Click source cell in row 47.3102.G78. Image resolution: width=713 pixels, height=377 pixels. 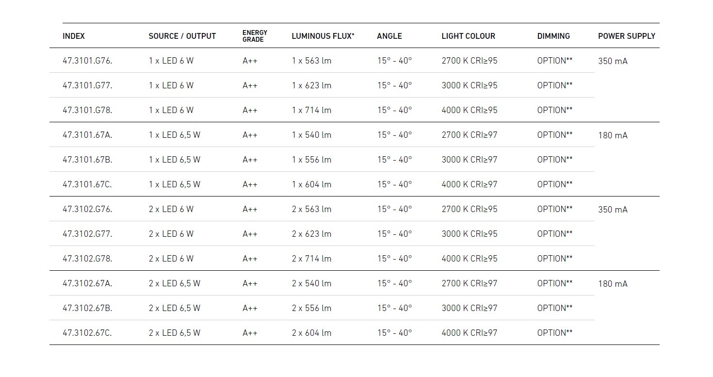click(171, 259)
